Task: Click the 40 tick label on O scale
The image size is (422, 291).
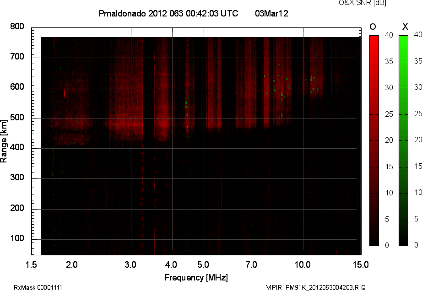Action: pyautogui.click(x=389, y=35)
